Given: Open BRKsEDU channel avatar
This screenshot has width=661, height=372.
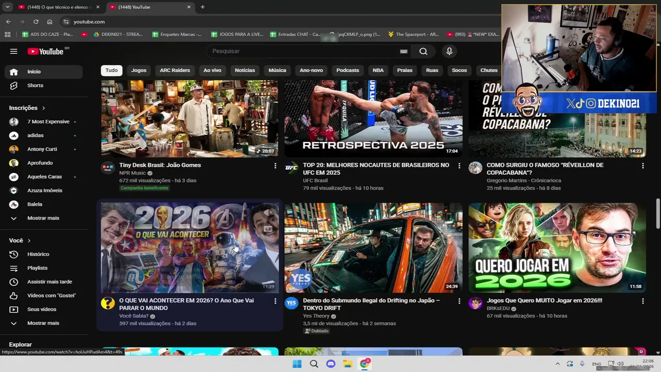Looking at the screenshot, I should 475,303.
